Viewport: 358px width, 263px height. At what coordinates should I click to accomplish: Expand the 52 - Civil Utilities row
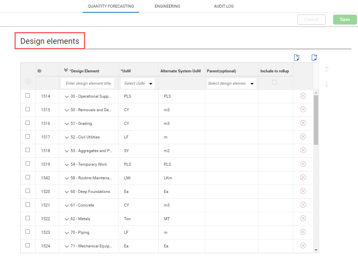click(x=66, y=137)
